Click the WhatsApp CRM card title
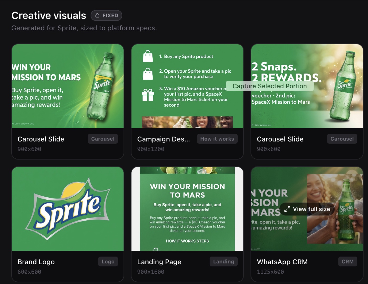The image size is (368, 284). (282, 262)
